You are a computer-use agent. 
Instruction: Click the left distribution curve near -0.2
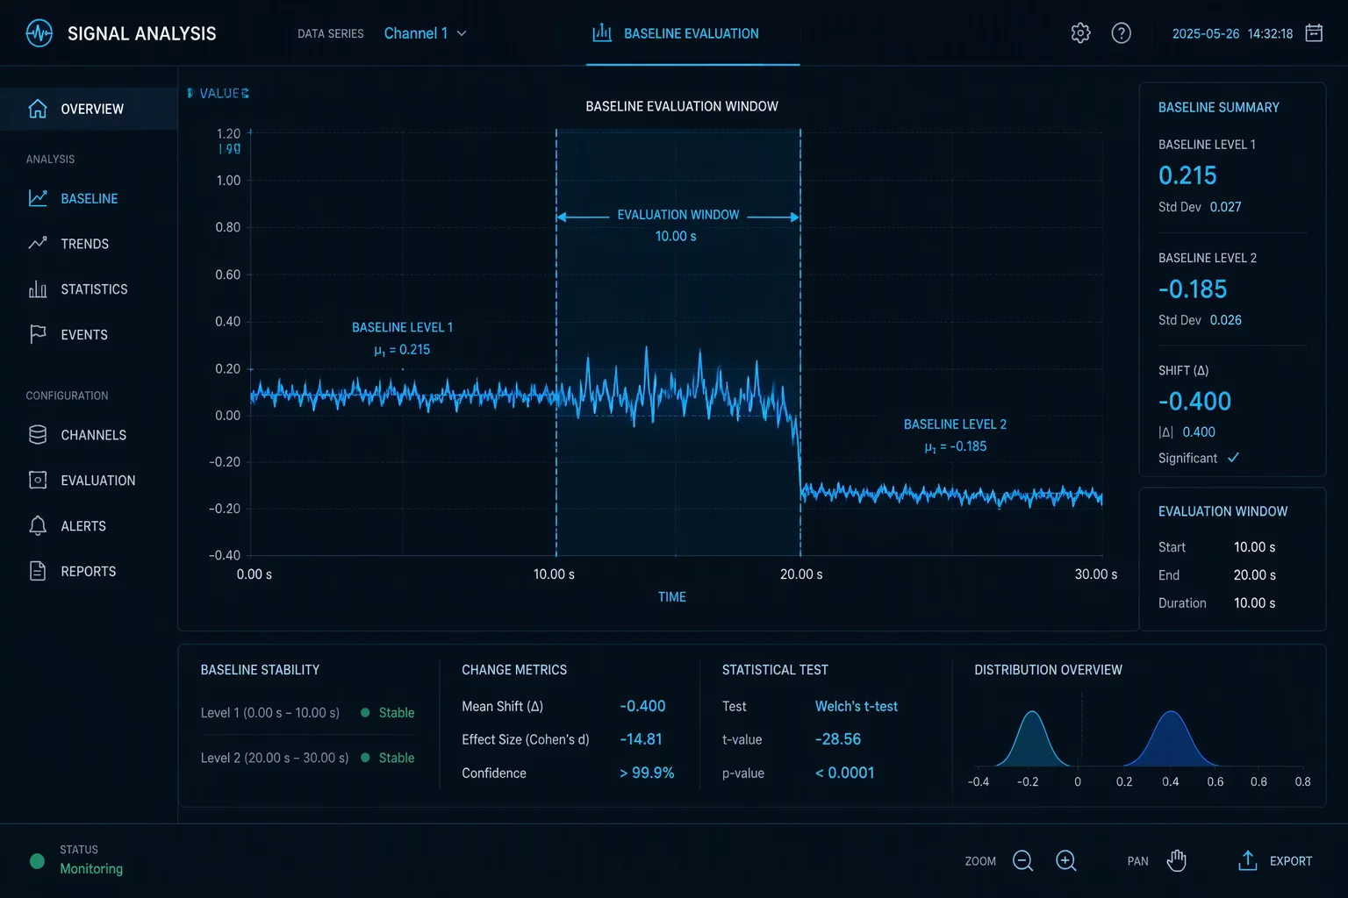1032,738
